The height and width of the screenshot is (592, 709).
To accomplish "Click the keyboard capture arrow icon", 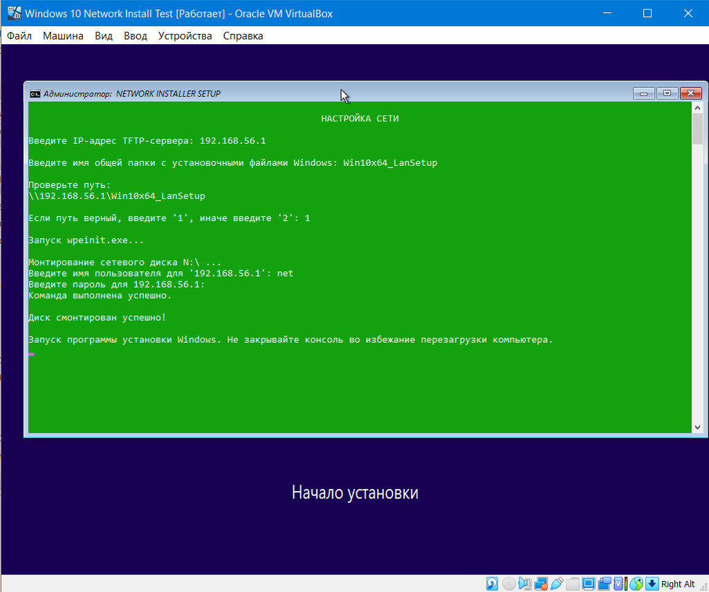I will pos(652,584).
